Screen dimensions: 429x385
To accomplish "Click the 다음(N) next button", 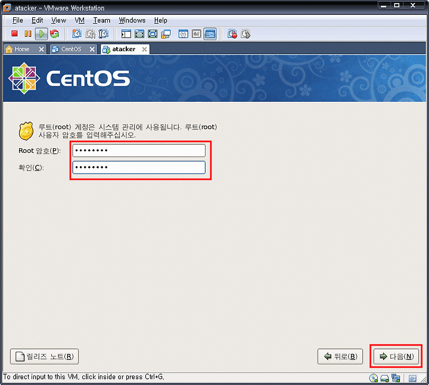I will tap(396, 356).
